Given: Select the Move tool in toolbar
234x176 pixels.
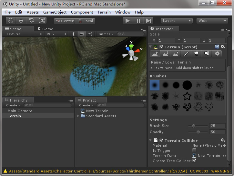Looking at the screenshot, I should (x=21, y=21).
